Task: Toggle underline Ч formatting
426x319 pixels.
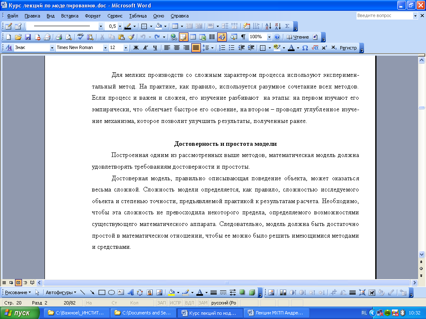Action: [155, 48]
